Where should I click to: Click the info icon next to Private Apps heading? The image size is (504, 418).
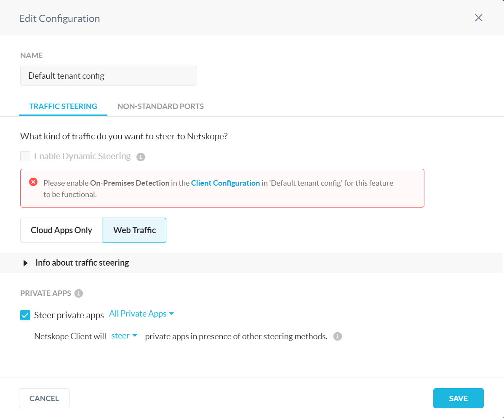[79, 293]
